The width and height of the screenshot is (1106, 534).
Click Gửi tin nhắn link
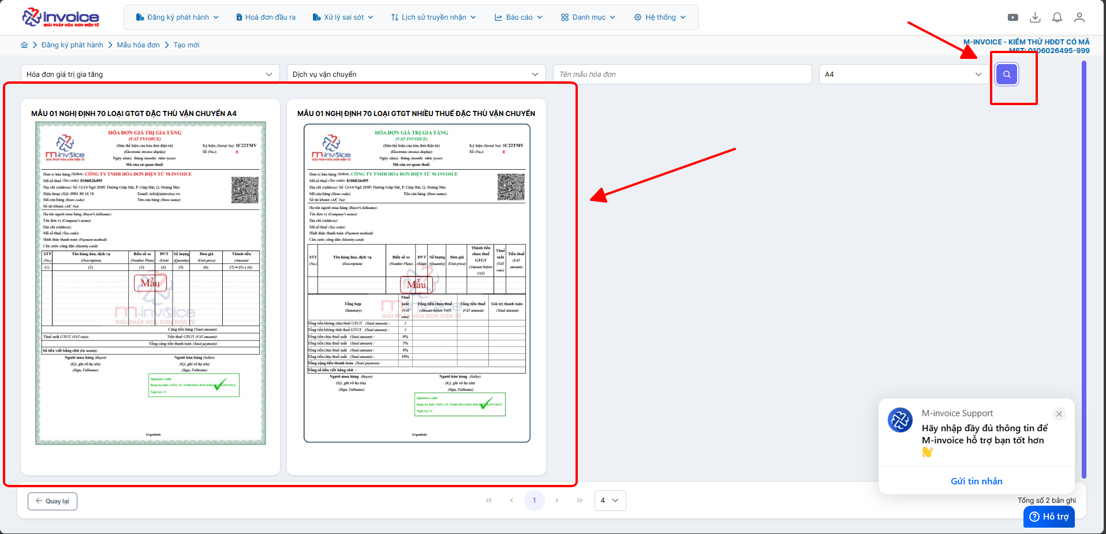tap(976, 481)
